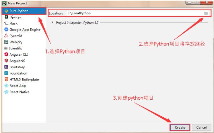Click the PyCharm icon in title bar
Screen dimensions: 214x133
(4, 3)
